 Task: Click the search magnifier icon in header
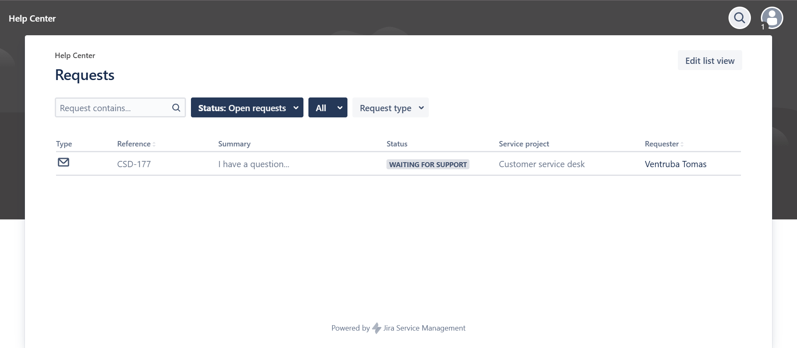tap(739, 18)
